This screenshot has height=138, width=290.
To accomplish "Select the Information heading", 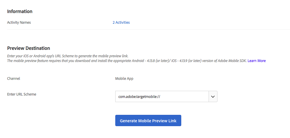I will tap(20, 12).
